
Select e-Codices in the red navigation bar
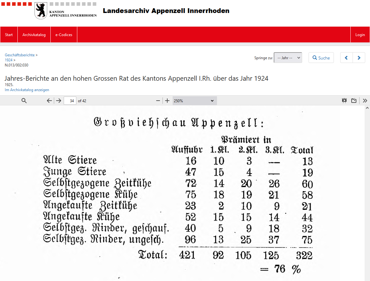(64, 35)
